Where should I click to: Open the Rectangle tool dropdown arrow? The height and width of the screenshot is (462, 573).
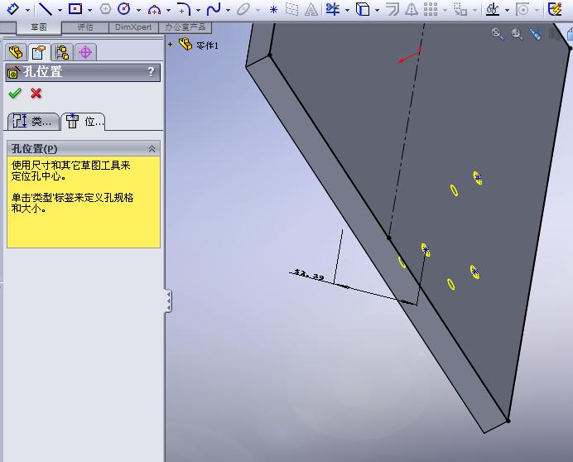(89, 10)
